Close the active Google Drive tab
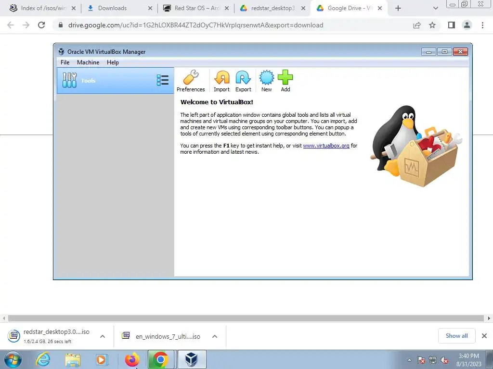 [380, 8]
